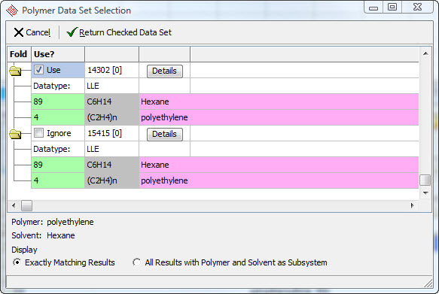Uncheck the Use checkbox for 14302
Image resolution: width=439 pixels, height=294 pixels.
pos(38,70)
